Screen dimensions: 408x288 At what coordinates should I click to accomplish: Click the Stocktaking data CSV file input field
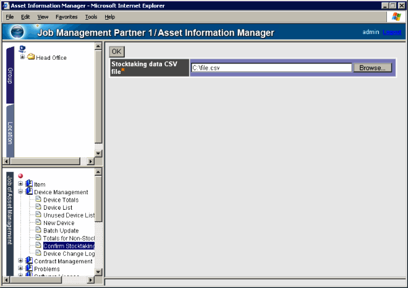[x=271, y=68]
